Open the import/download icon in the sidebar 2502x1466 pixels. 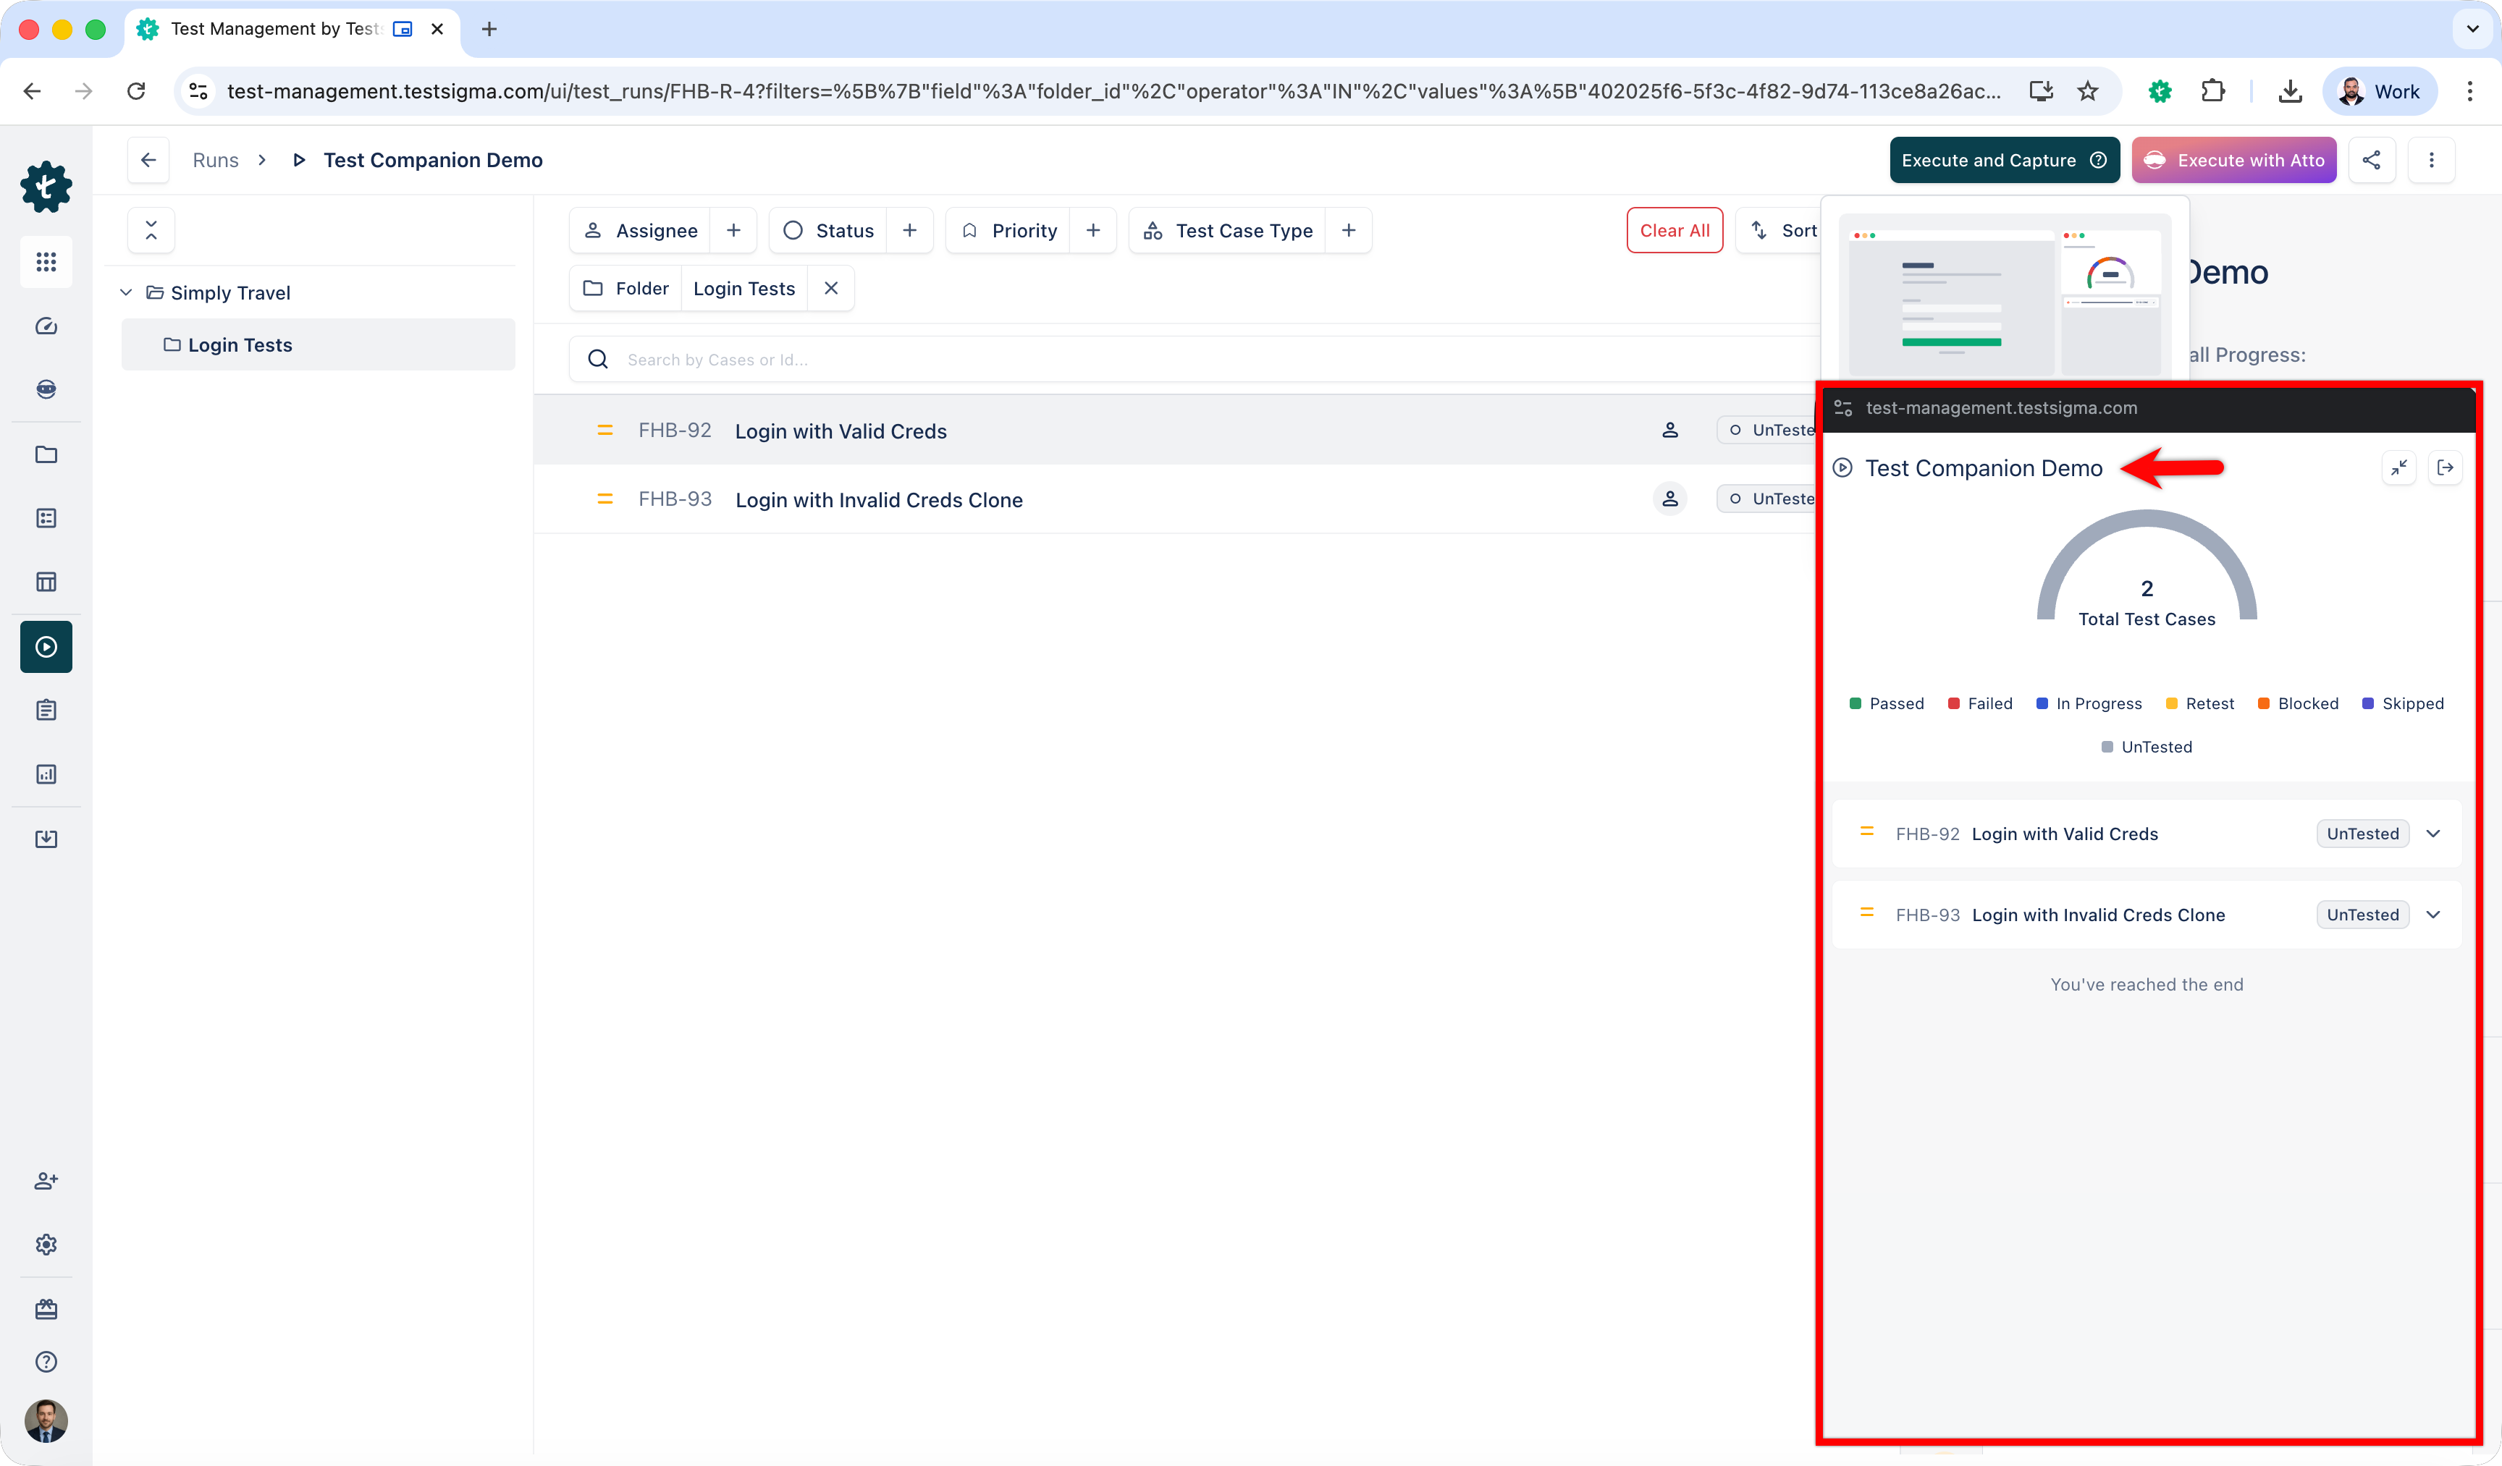[x=46, y=839]
